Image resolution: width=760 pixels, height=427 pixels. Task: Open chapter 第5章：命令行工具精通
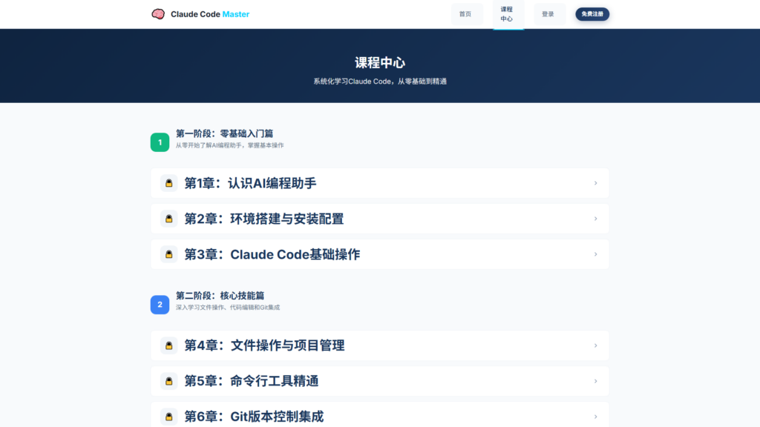pos(380,381)
